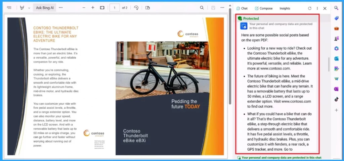
Task: Zoom in on the PDF with plus button
Action: pos(93,8)
